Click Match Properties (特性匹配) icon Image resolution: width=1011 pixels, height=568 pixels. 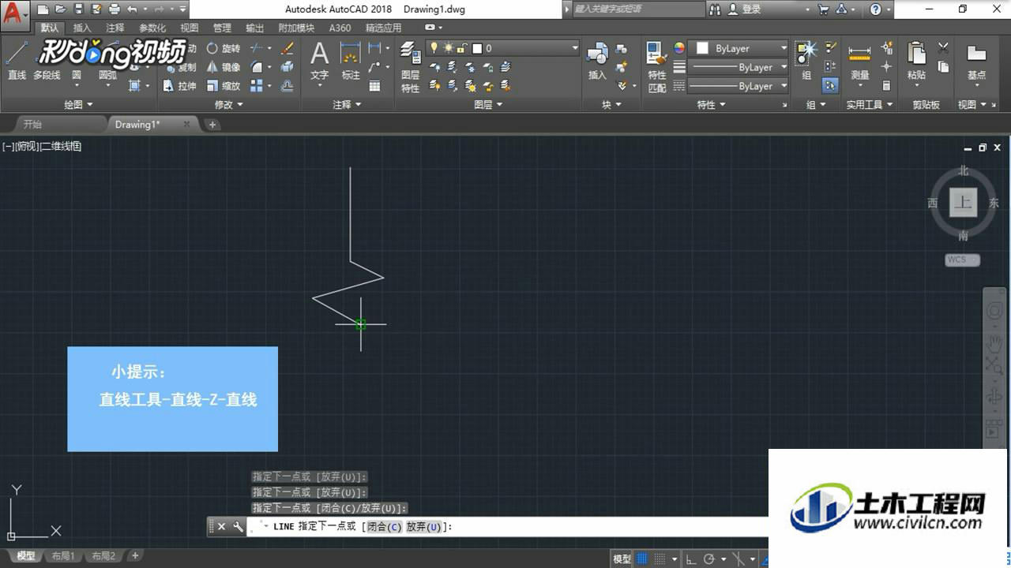tap(656, 67)
